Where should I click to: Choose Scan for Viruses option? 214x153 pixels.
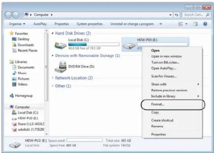(164, 76)
